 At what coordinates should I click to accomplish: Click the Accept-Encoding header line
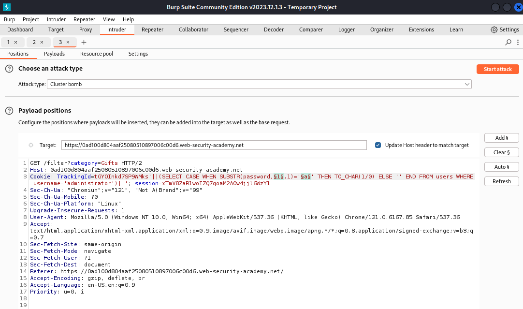[87, 278]
